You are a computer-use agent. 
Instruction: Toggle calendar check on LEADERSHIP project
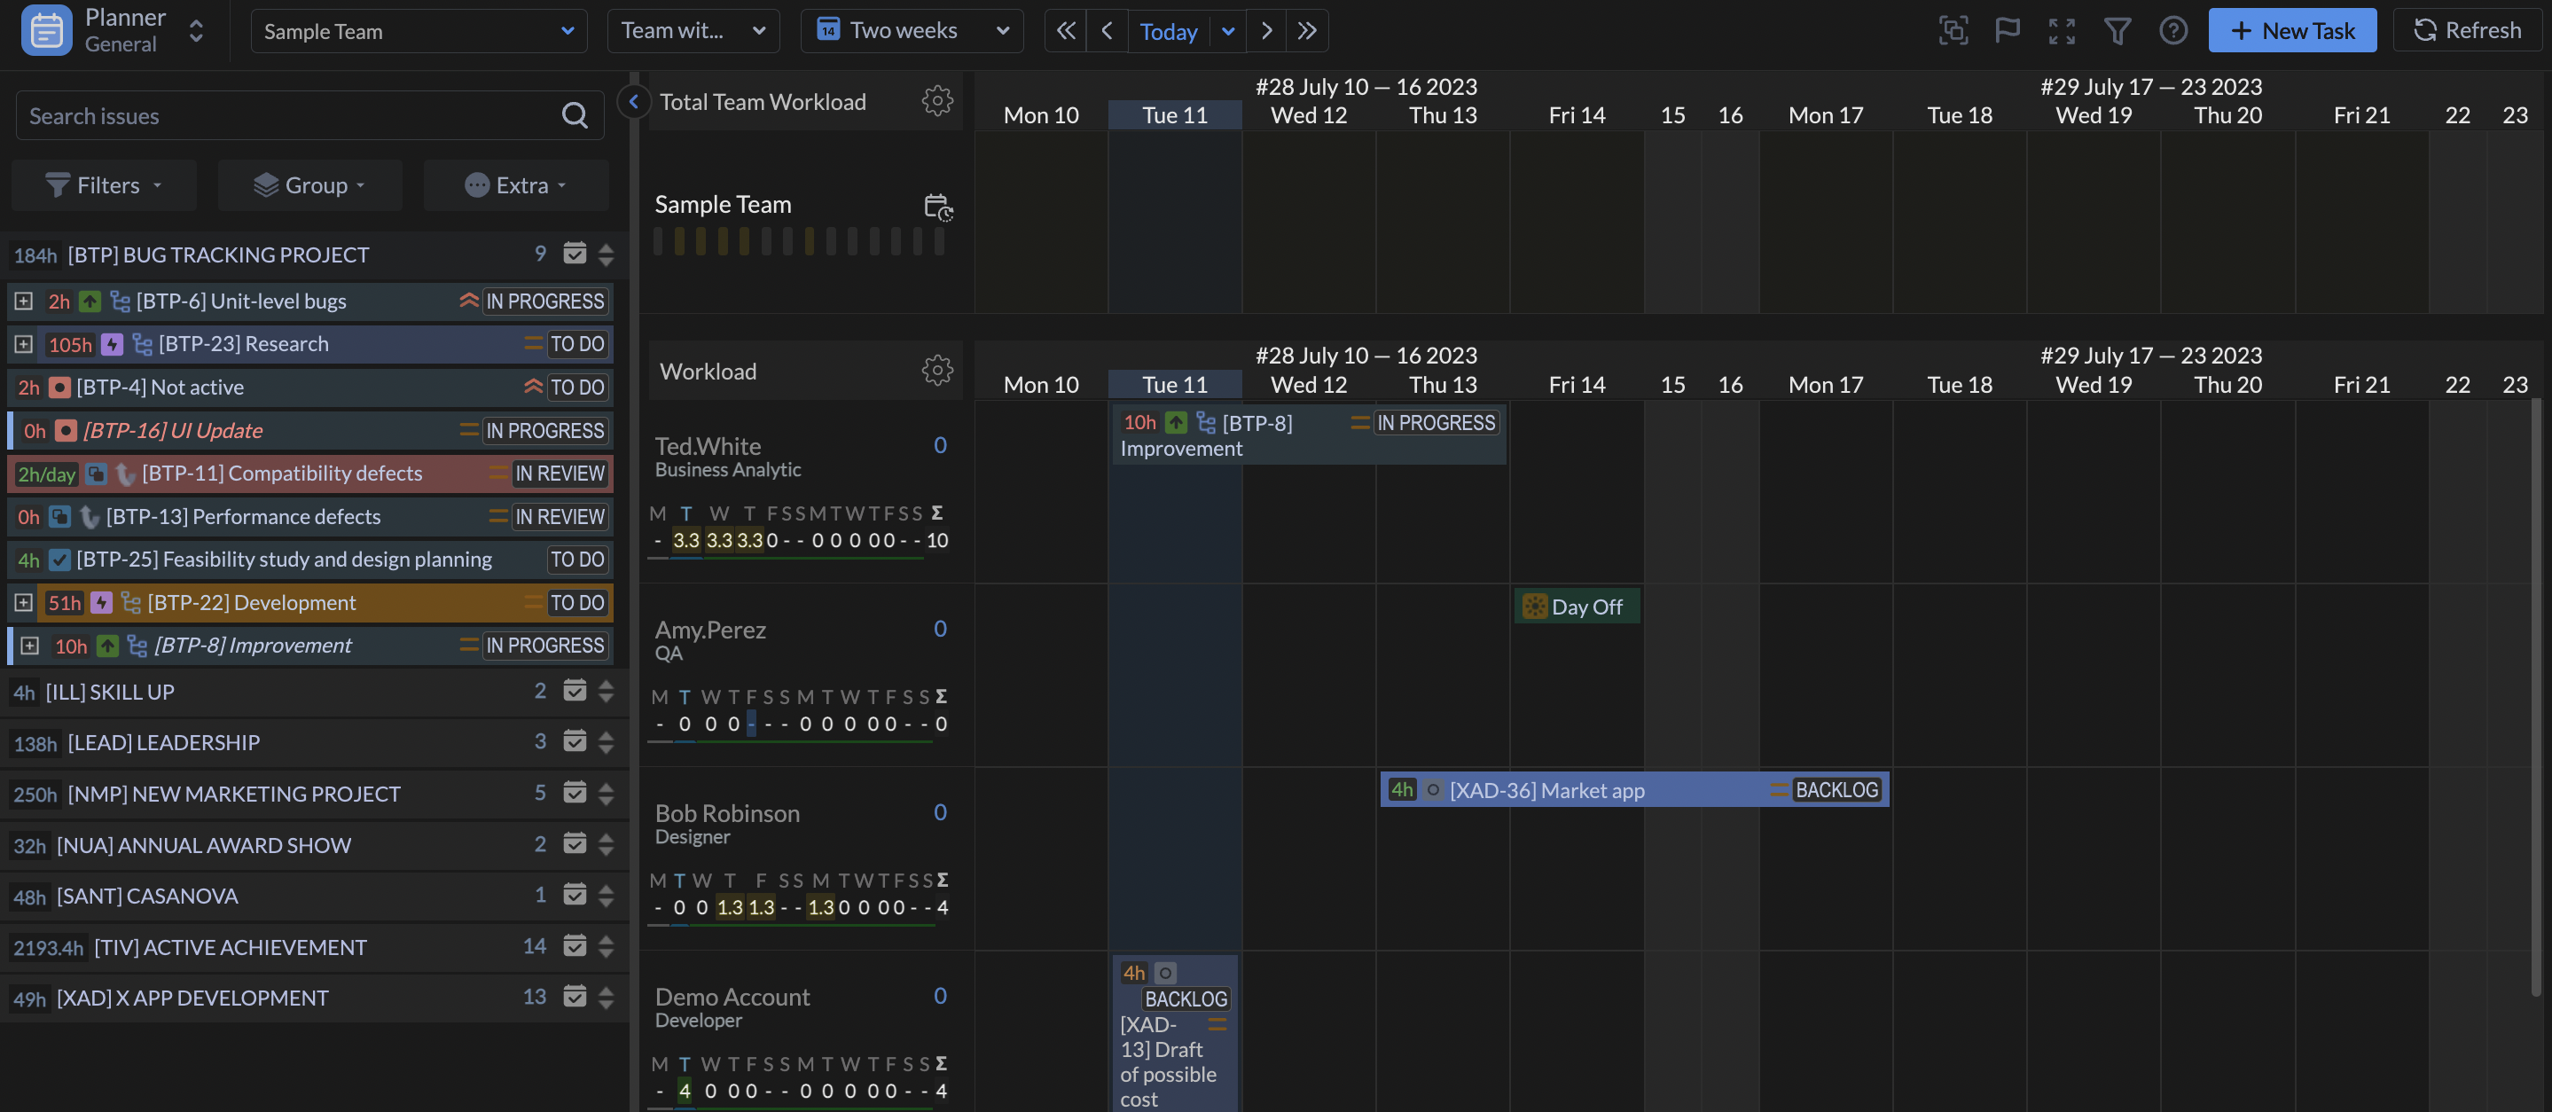click(575, 741)
